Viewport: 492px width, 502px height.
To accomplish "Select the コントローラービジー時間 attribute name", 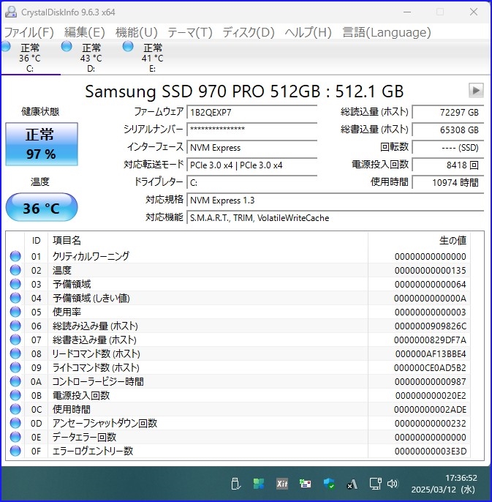I will click(98, 382).
